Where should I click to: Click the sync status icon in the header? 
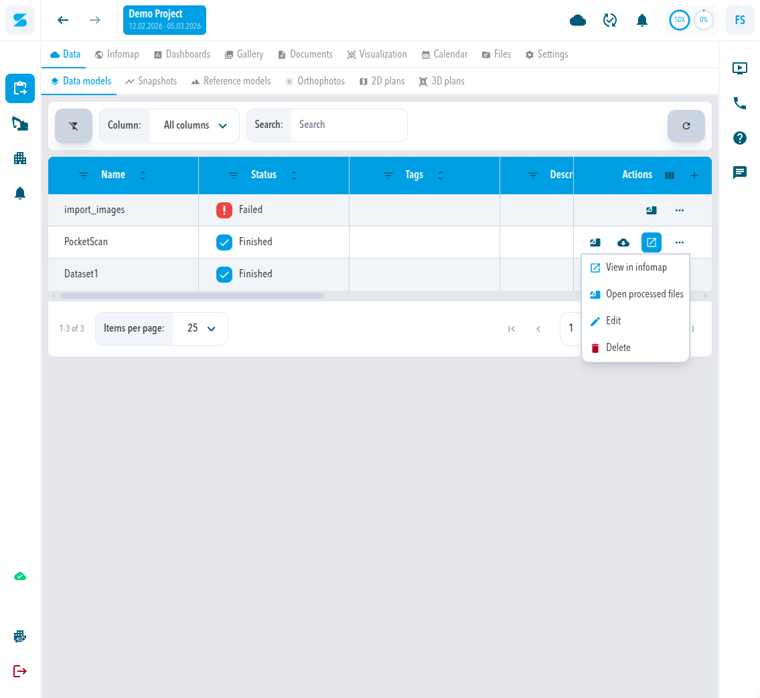610,20
